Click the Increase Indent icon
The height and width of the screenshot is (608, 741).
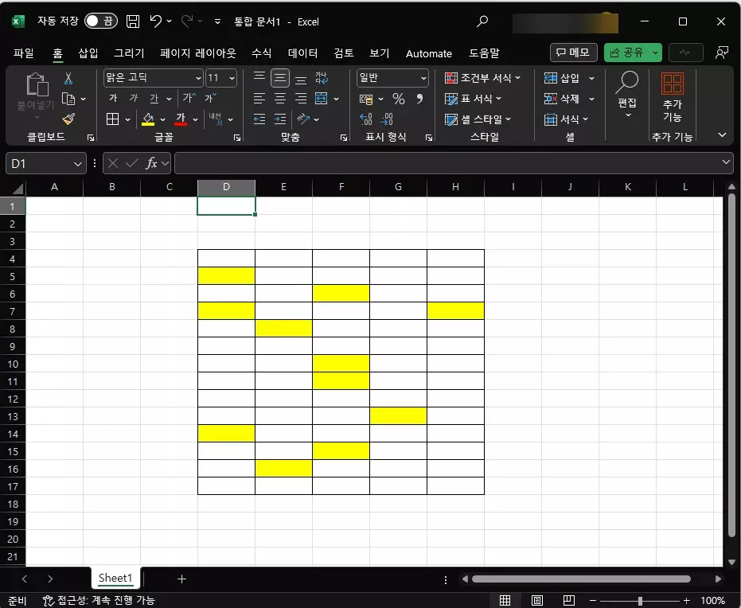click(280, 119)
